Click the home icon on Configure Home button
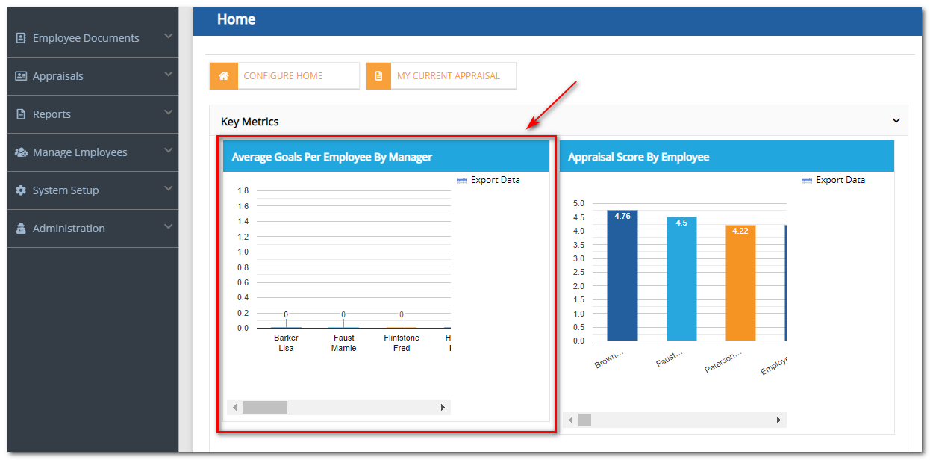This screenshot has width=930, height=460. tap(223, 75)
